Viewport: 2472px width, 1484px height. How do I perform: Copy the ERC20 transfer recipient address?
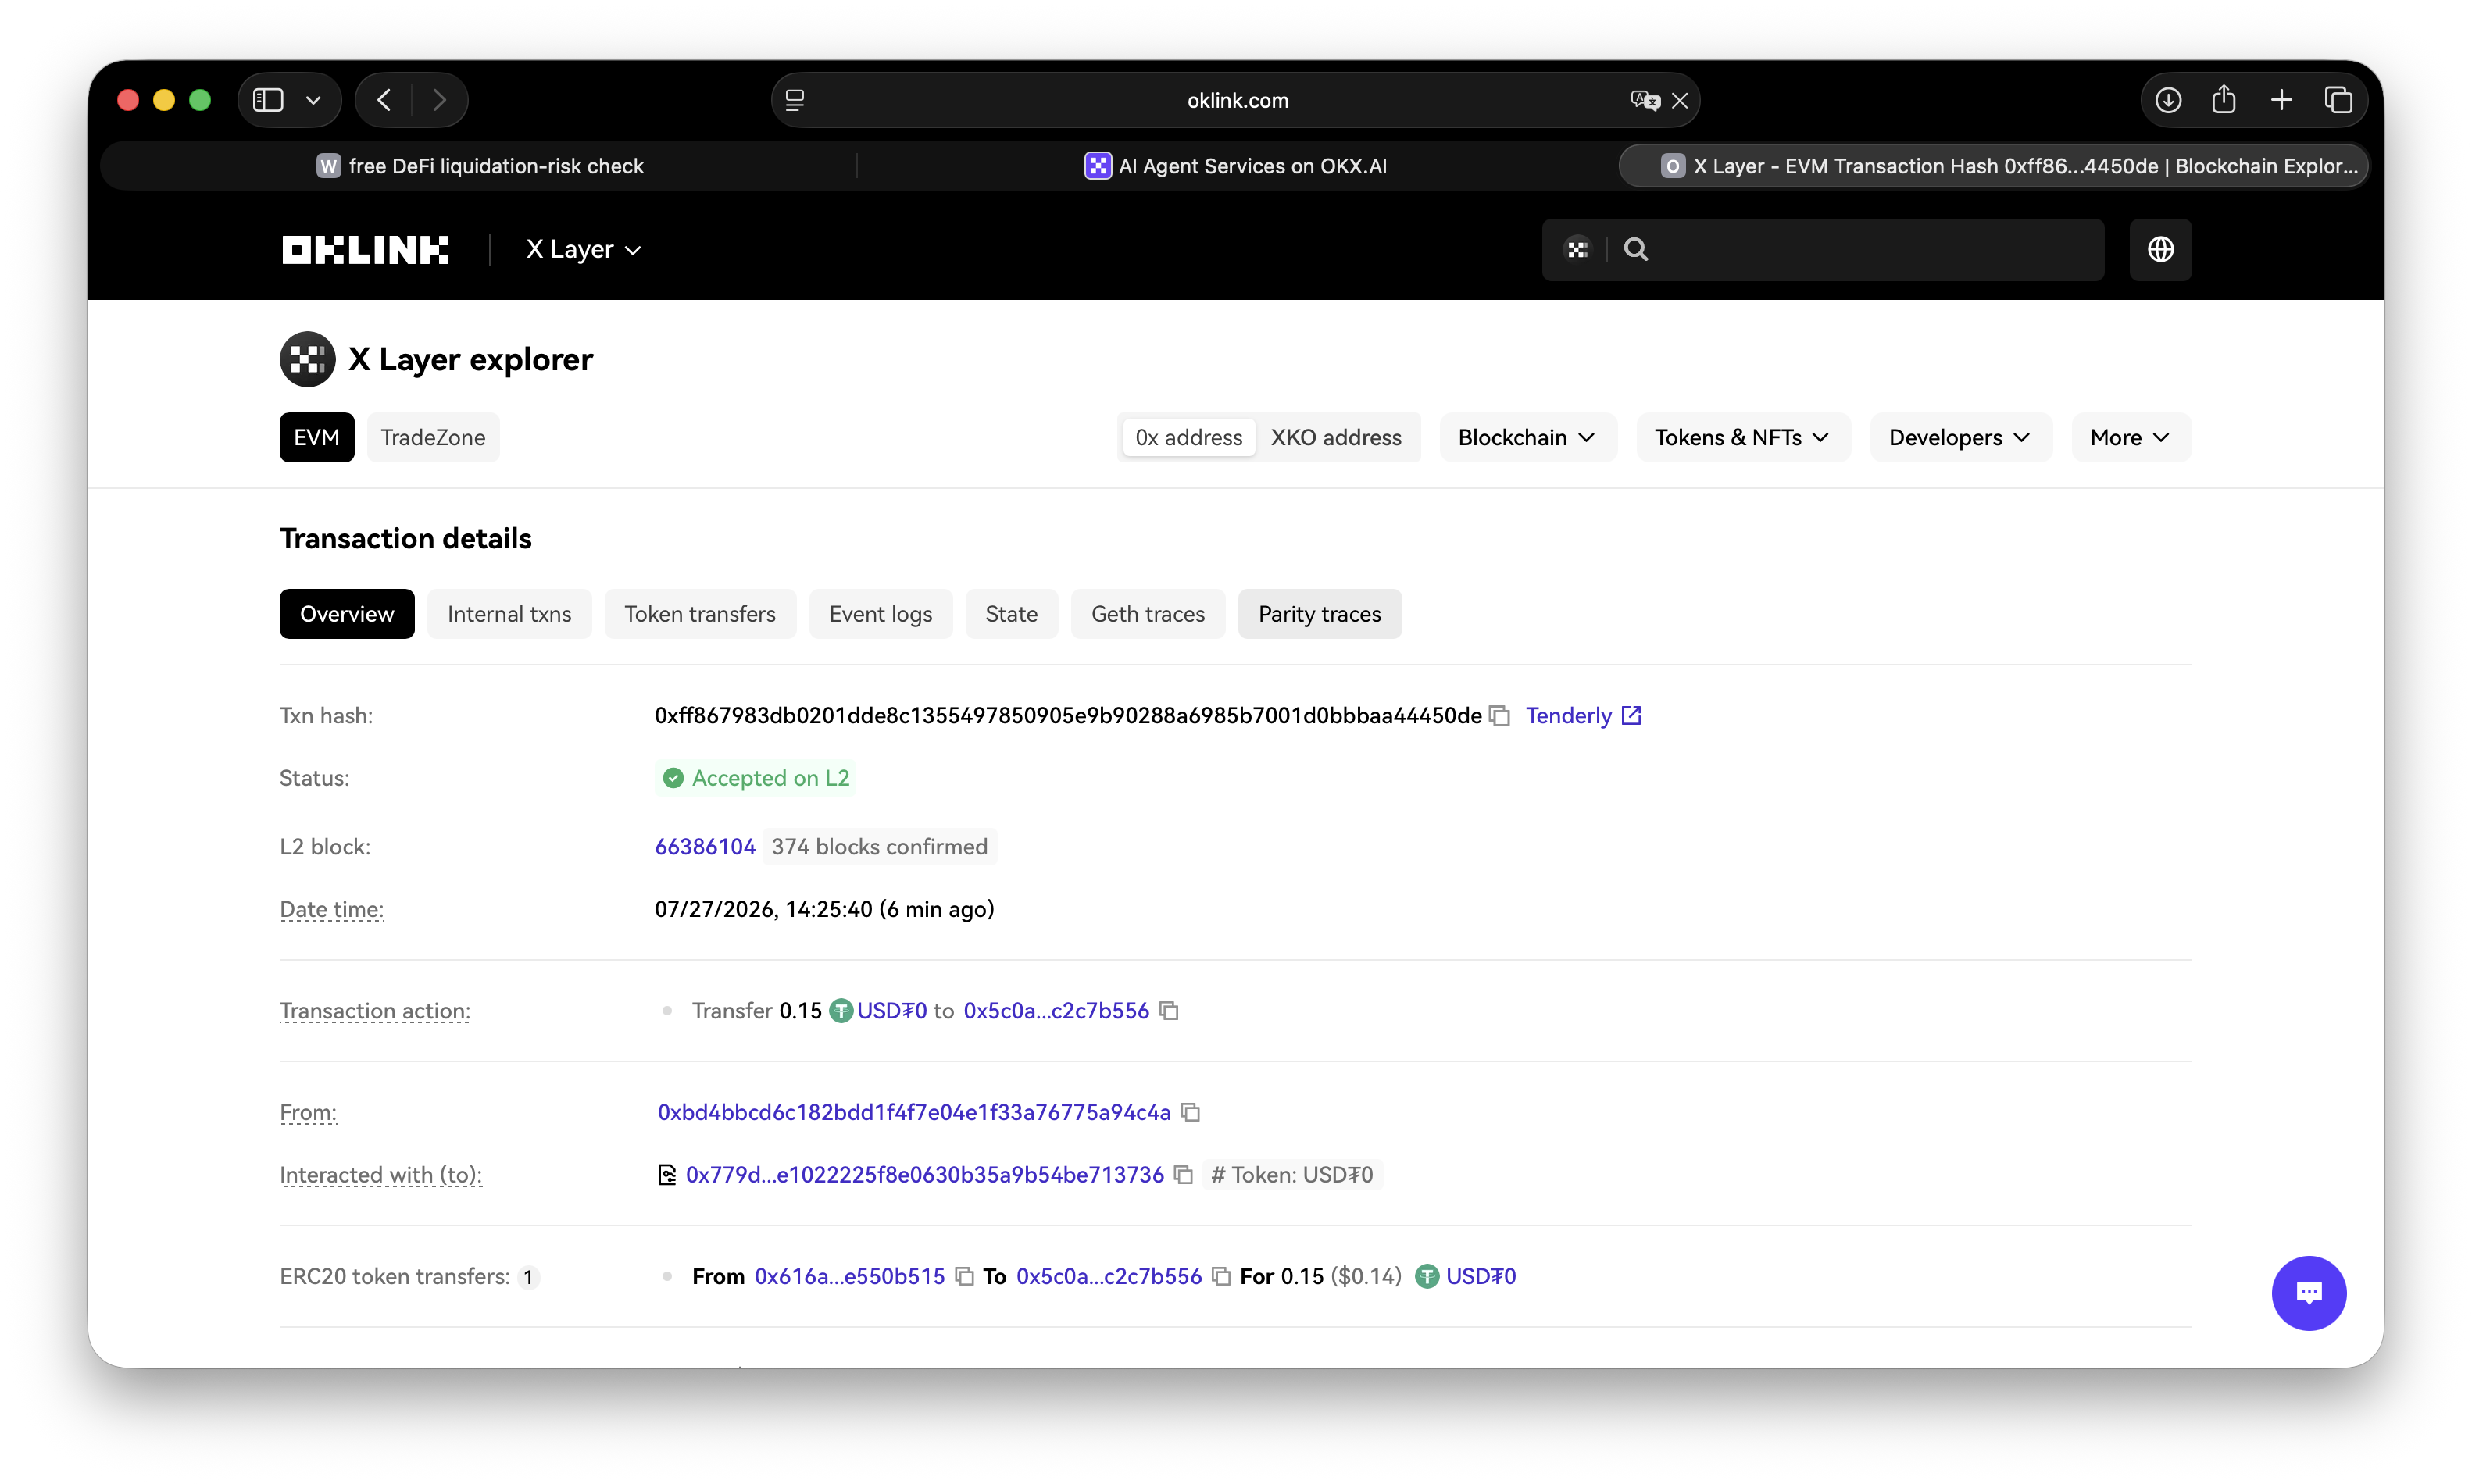1221,1277
